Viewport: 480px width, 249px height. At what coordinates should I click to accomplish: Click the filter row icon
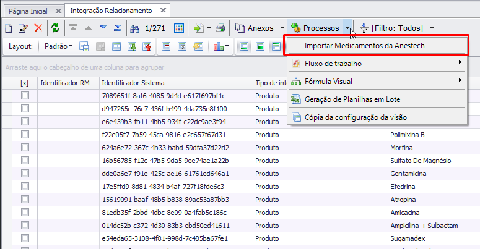pyautogui.click(x=166, y=46)
